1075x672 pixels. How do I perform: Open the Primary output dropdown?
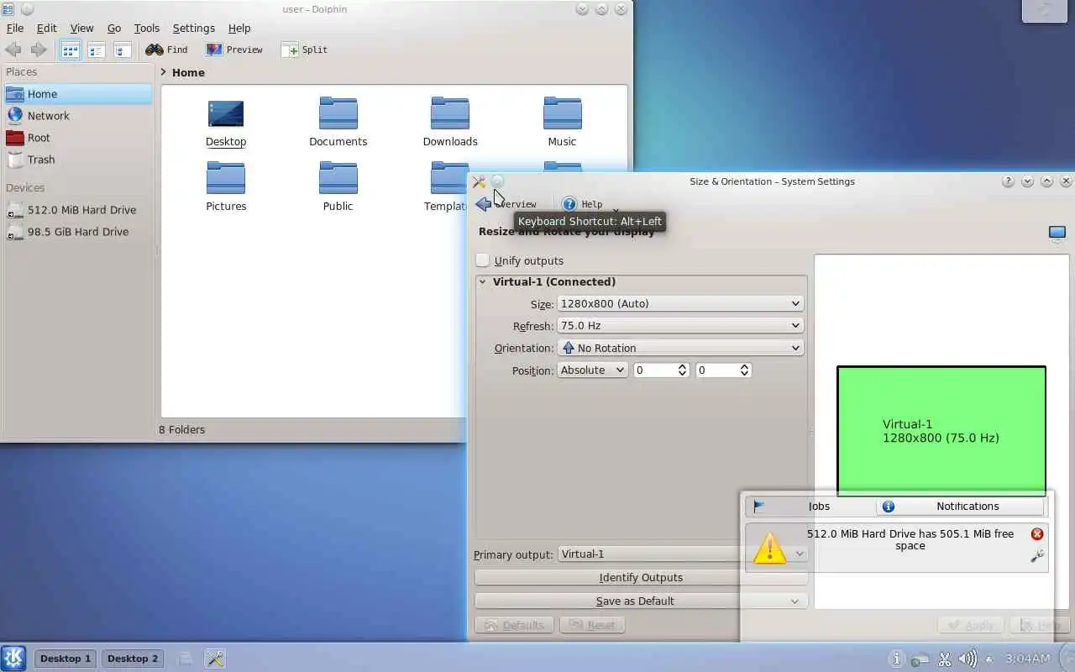pos(683,554)
